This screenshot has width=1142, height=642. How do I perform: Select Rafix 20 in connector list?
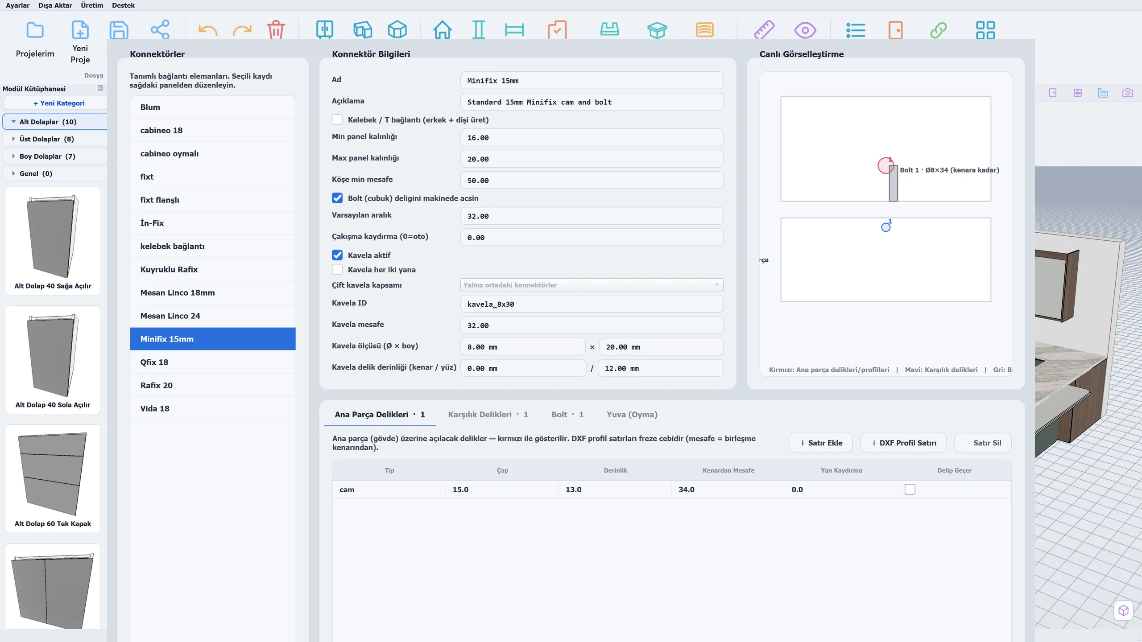click(213, 385)
